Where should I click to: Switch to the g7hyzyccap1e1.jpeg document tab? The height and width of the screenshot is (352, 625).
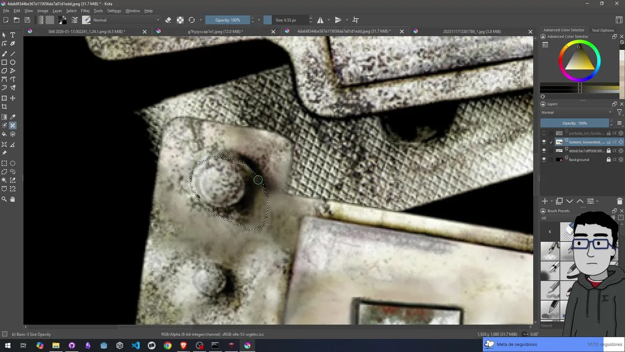tap(215, 32)
